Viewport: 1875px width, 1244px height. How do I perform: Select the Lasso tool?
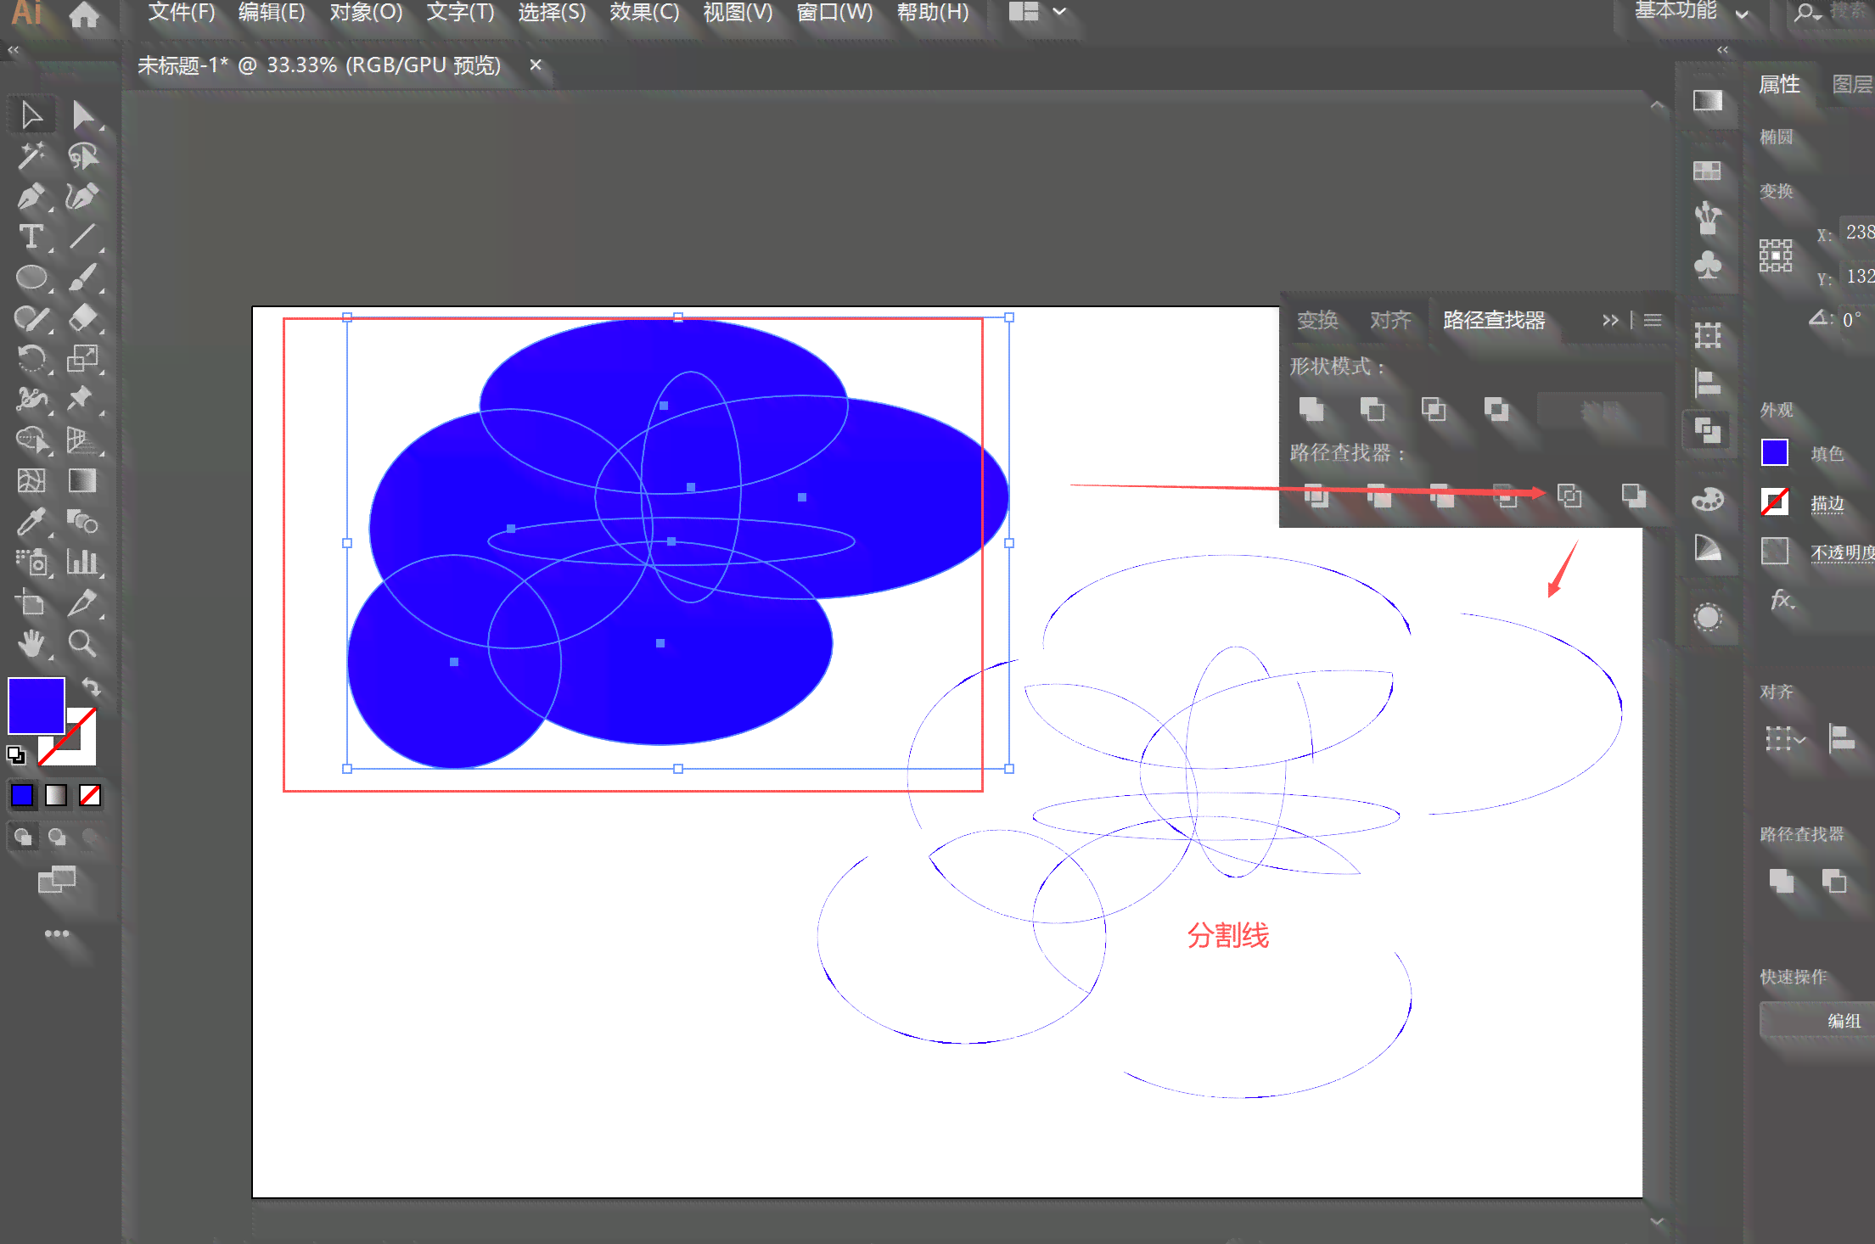82,155
